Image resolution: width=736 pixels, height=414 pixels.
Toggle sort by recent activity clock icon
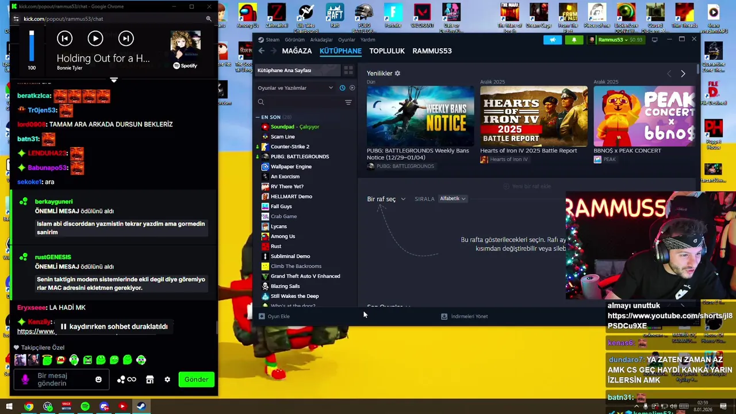point(342,88)
